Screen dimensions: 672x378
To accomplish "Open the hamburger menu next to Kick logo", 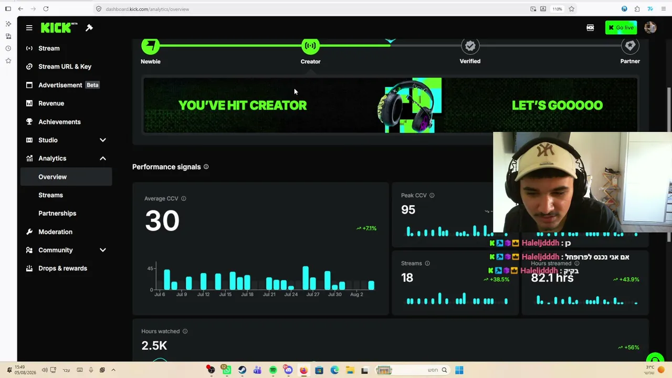I will coord(29,28).
